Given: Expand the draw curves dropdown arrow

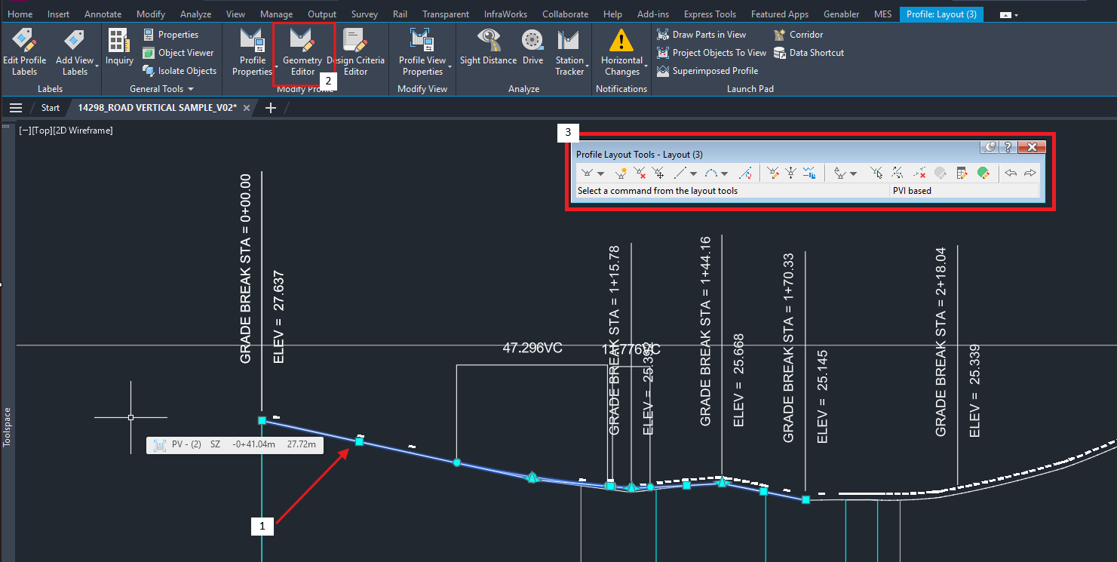Looking at the screenshot, I should pos(724,174).
